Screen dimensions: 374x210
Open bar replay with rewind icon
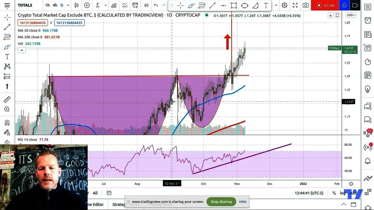pos(146,5)
